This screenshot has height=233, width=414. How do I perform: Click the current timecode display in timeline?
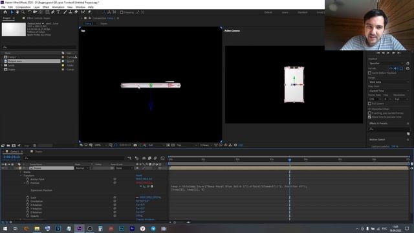click(x=12, y=157)
